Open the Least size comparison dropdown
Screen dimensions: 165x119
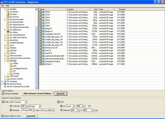(x=73, y=106)
